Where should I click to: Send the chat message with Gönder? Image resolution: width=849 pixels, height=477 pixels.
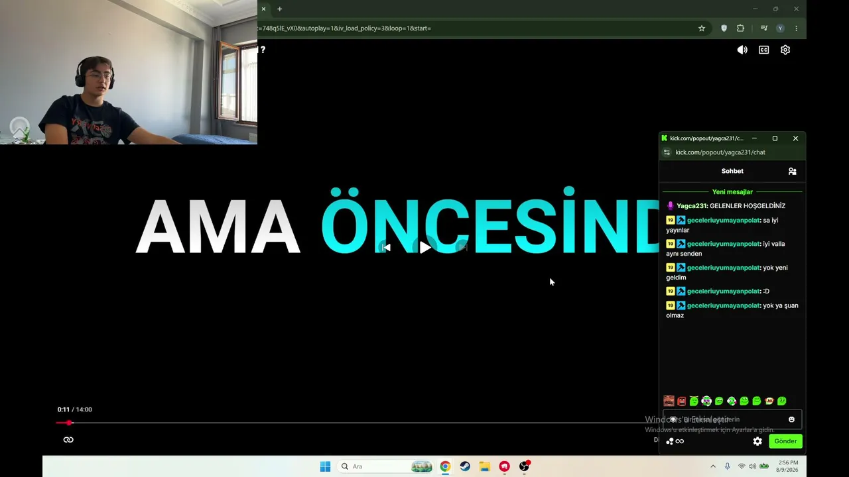point(785,441)
